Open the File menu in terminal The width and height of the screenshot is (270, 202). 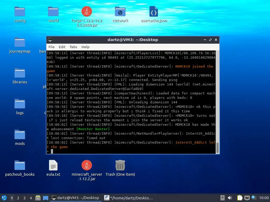pos(51,47)
